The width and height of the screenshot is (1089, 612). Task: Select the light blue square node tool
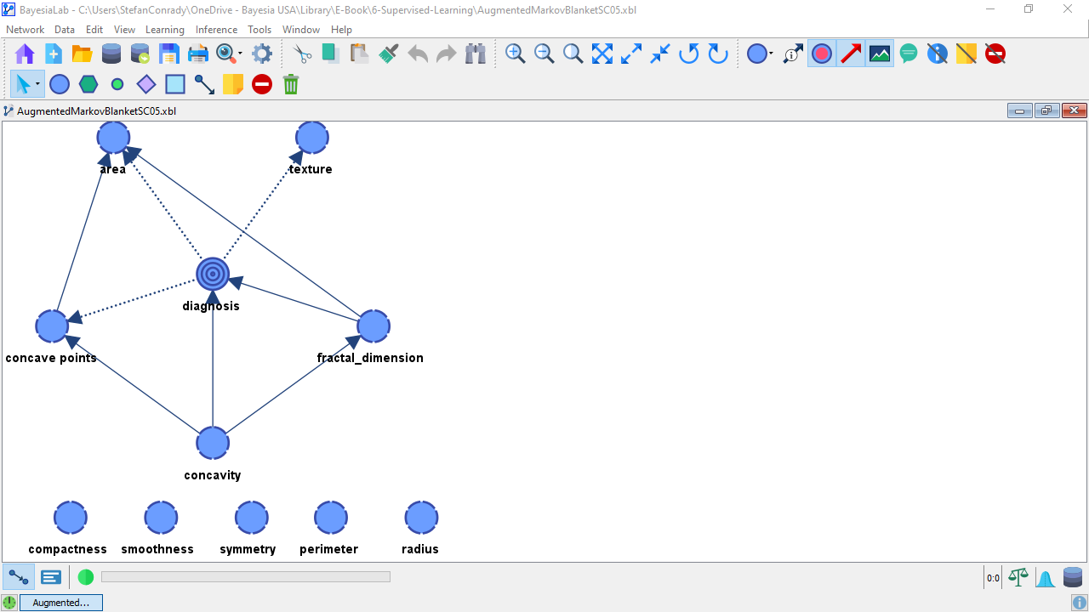click(175, 84)
